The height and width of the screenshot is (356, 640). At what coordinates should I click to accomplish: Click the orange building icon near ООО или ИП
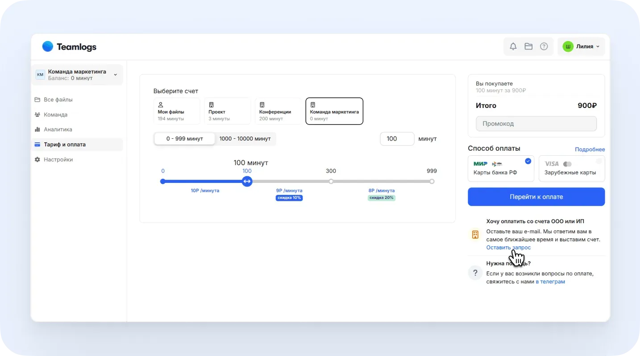pyautogui.click(x=475, y=235)
